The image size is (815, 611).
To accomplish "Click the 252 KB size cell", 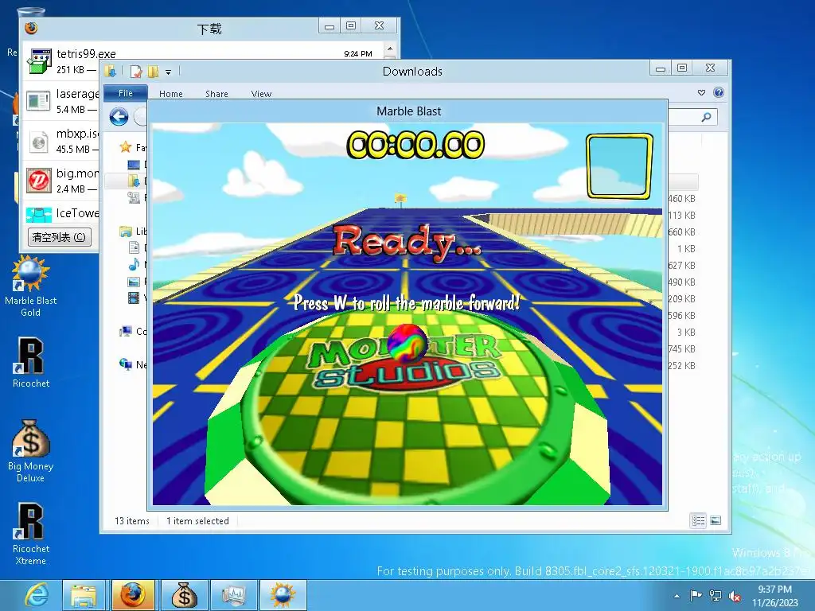I will tap(681, 366).
